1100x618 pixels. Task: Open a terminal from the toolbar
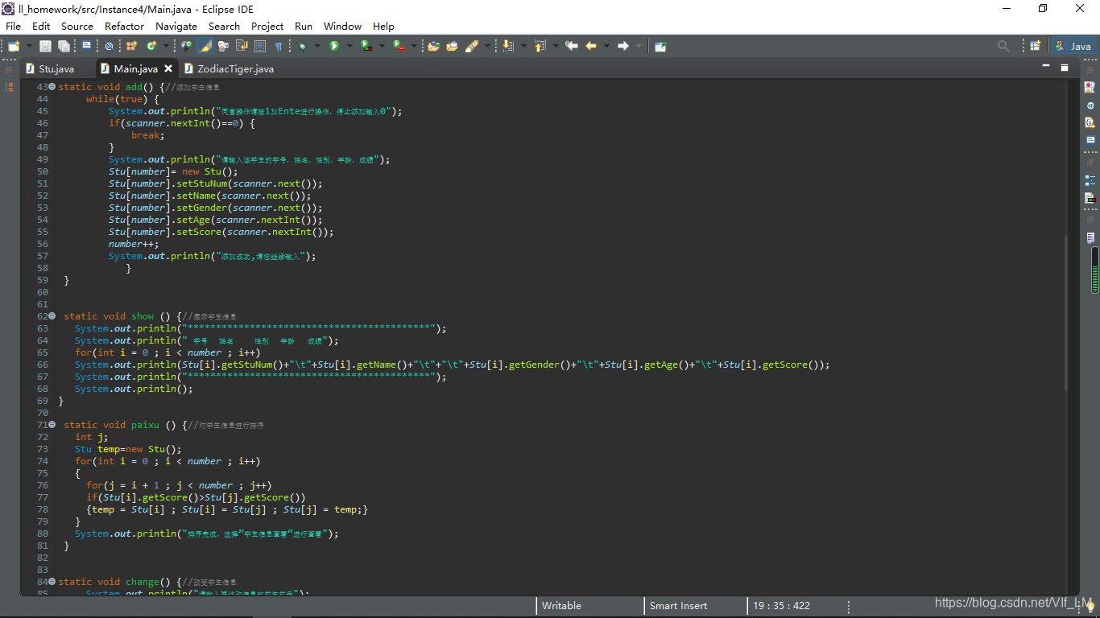pyautogui.click(x=86, y=46)
